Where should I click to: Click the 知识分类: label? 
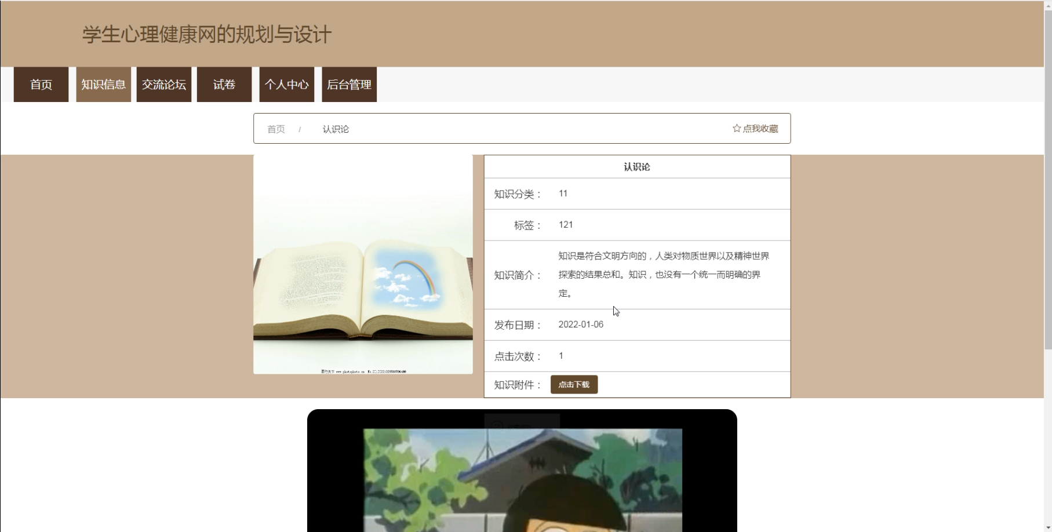pyautogui.click(x=518, y=194)
